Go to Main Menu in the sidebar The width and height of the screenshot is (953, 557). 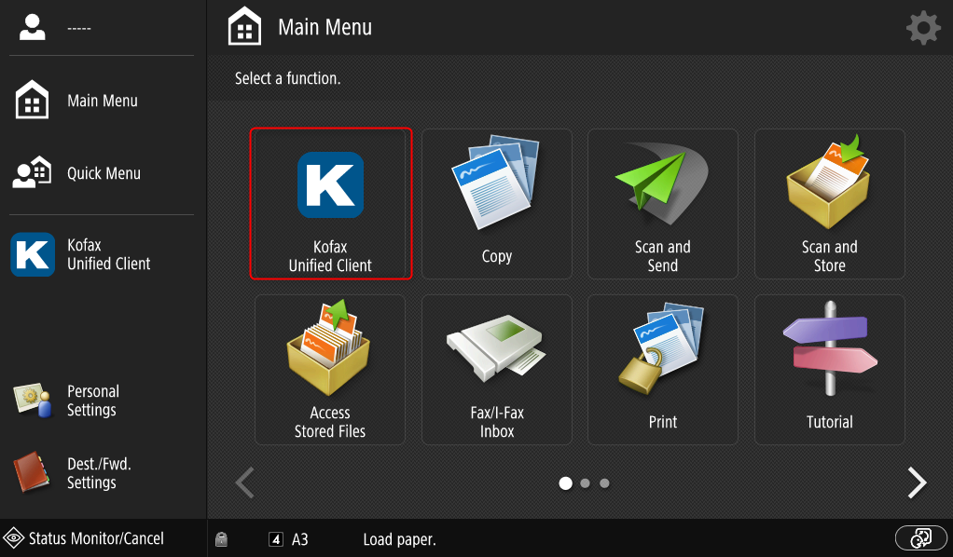(x=102, y=101)
